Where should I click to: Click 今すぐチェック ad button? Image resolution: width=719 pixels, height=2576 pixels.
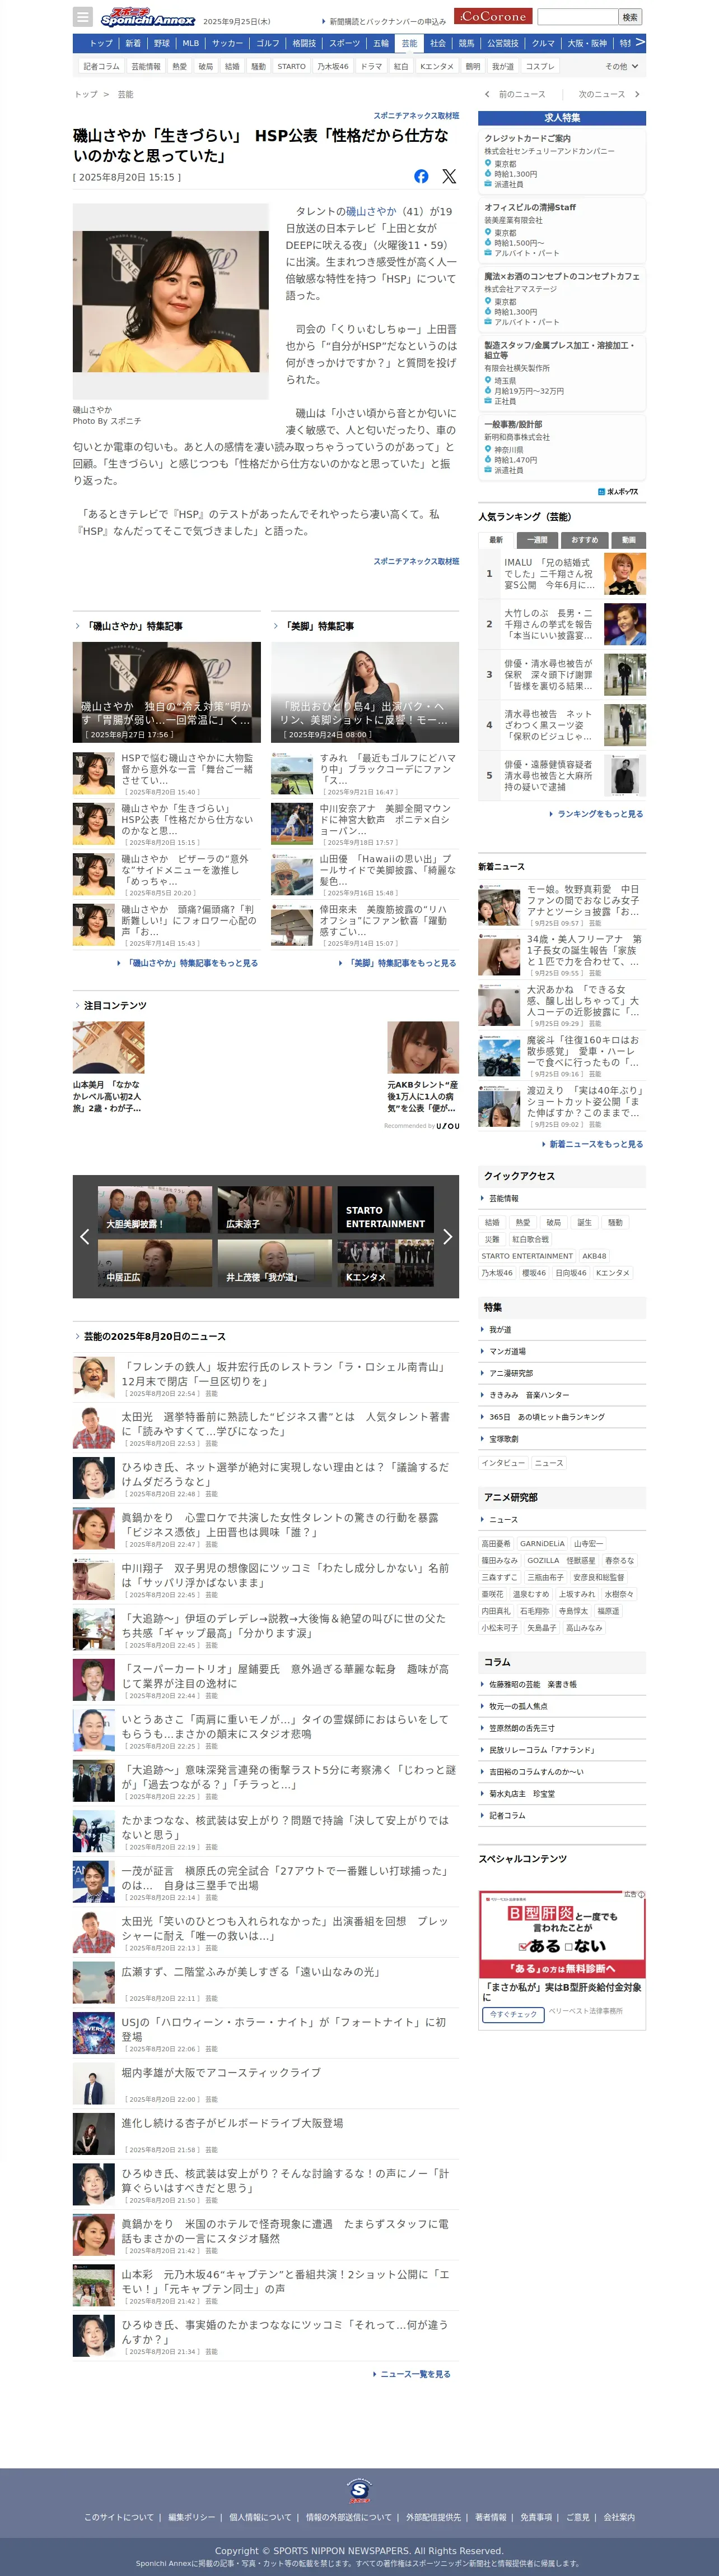pos(513,2014)
